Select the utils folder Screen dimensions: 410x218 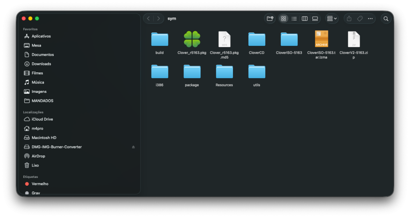[x=257, y=72]
